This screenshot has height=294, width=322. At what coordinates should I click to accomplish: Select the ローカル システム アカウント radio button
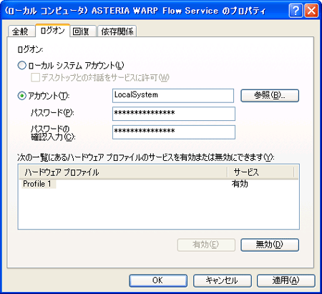[x=22, y=65]
